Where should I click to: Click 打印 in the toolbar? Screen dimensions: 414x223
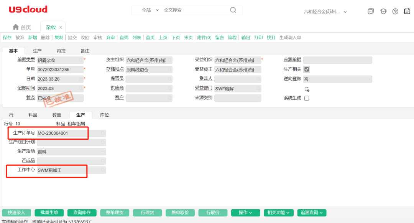(258, 38)
